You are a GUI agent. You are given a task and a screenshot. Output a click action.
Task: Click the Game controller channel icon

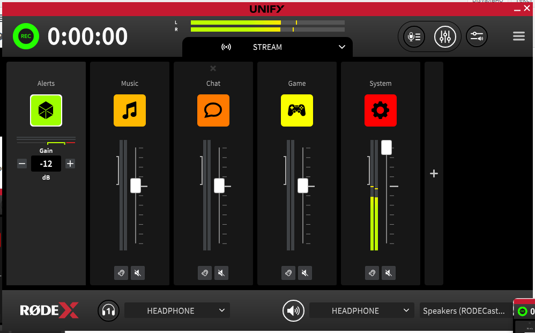[x=297, y=110]
